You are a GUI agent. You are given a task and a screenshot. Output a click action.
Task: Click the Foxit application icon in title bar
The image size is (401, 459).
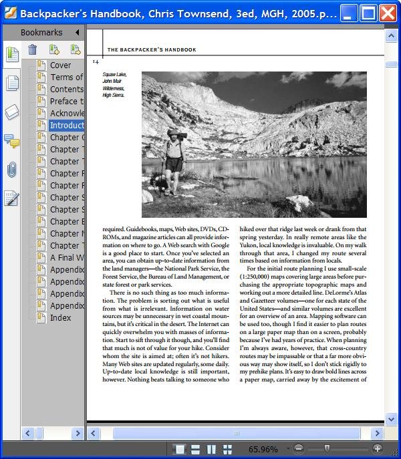tap(11, 13)
